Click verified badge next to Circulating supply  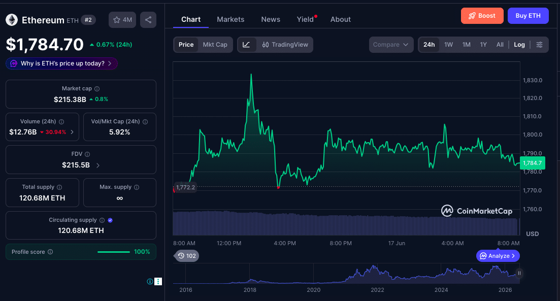pos(110,220)
